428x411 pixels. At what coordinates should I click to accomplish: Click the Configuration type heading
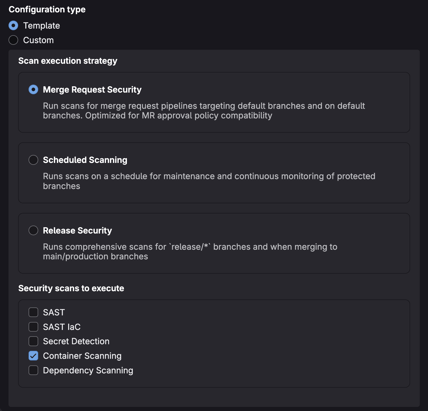pyautogui.click(x=47, y=9)
